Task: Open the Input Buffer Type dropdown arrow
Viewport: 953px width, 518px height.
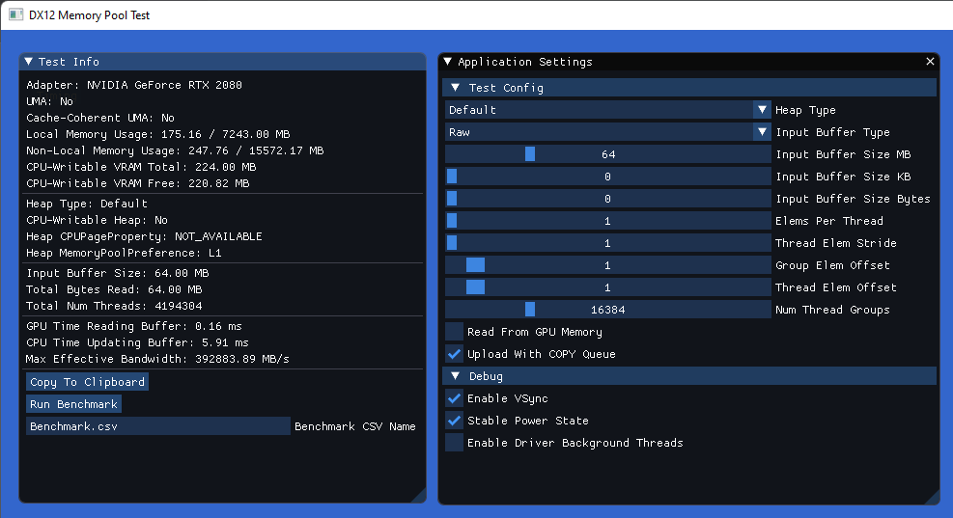Action: tap(763, 132)
